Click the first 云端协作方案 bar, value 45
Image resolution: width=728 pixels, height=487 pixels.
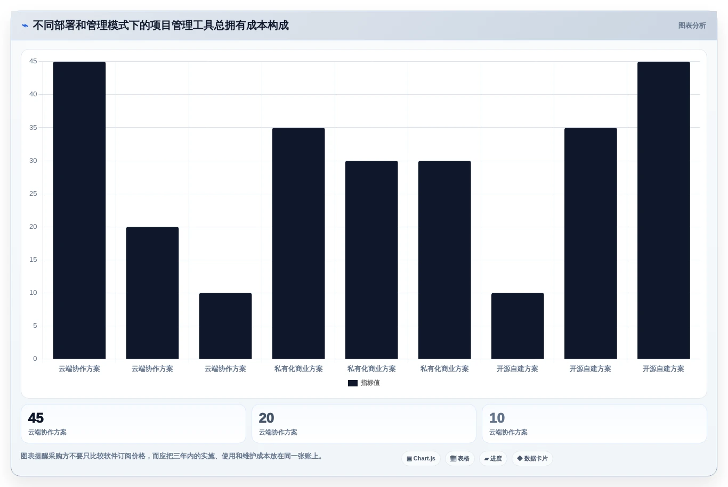tap(79, 210)
